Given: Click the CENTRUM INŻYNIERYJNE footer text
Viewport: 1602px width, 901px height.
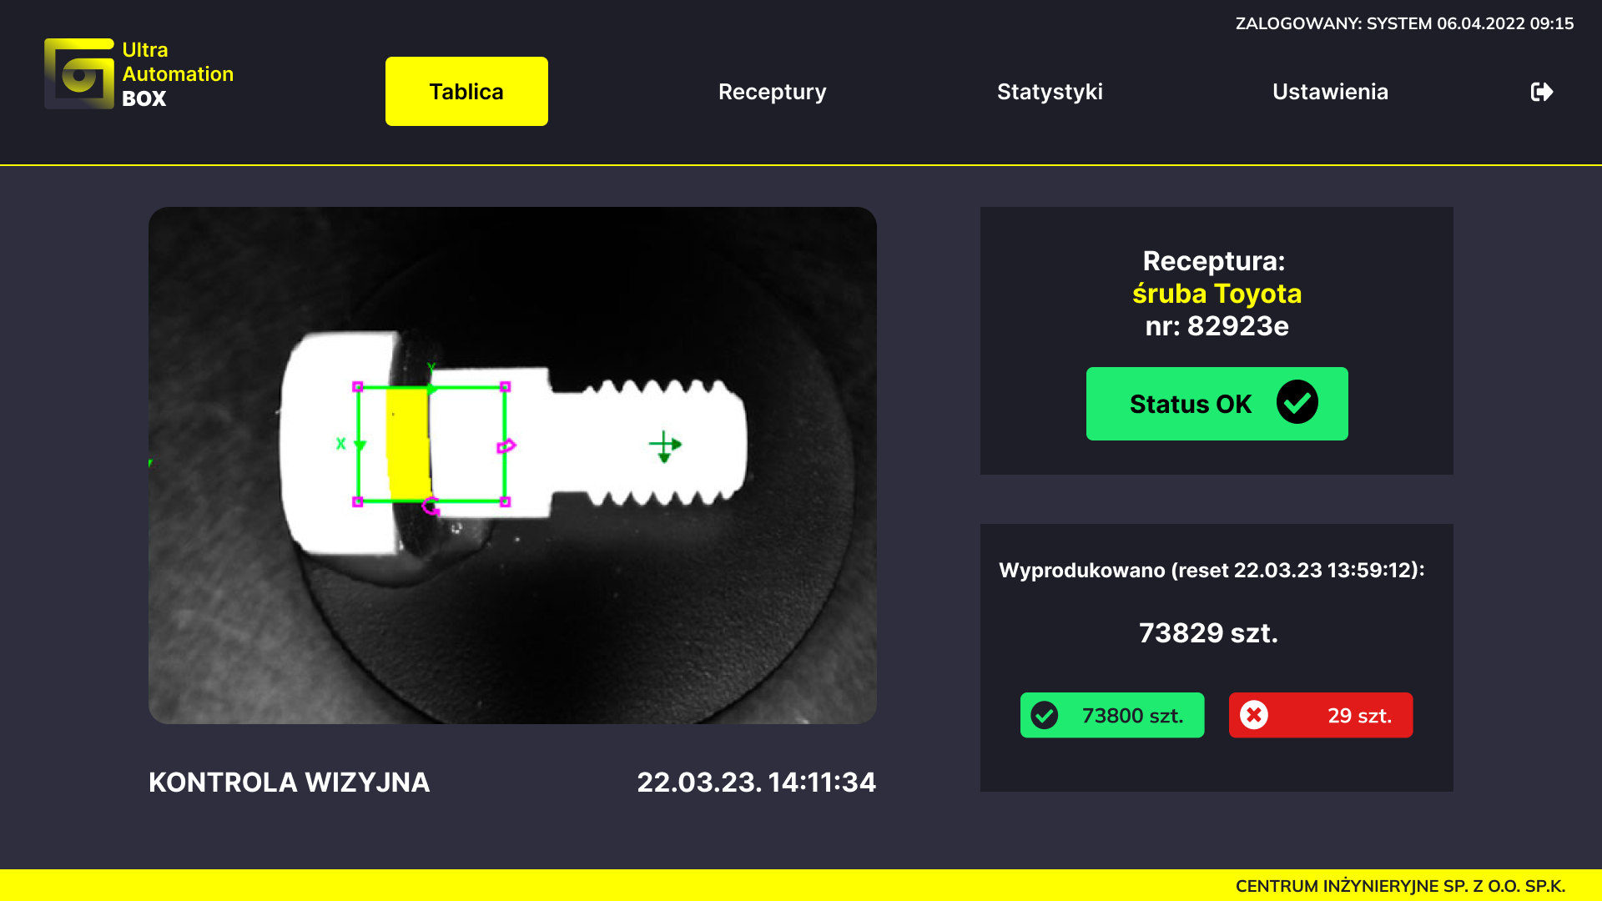Looking at the screenshot, I should 1400,886.
